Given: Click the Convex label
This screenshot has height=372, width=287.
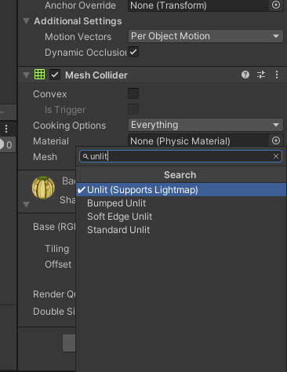Looking at the screenshot, I should pos(50,94).
